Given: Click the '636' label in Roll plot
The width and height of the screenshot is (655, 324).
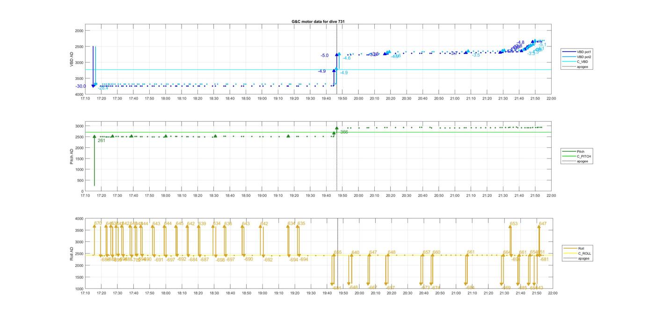Looking at the screenshot, I should 228,223.
